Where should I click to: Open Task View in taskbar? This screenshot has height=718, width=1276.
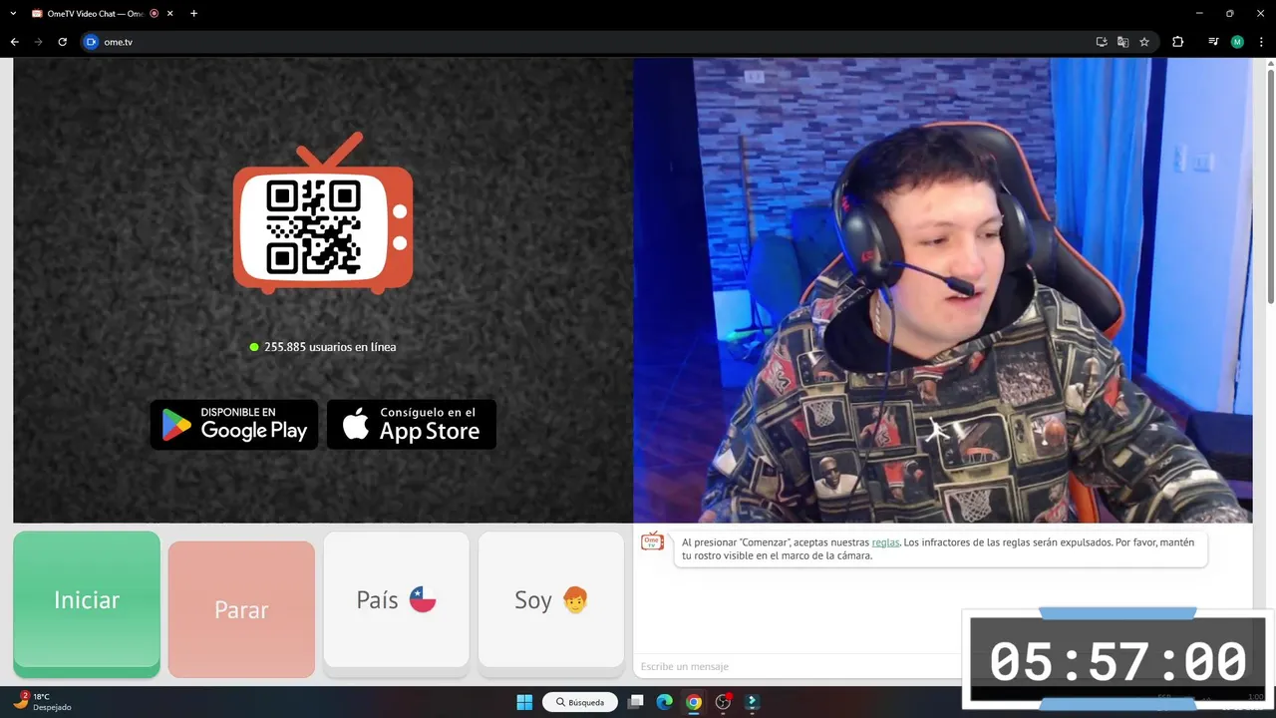(x=635, y=702)
